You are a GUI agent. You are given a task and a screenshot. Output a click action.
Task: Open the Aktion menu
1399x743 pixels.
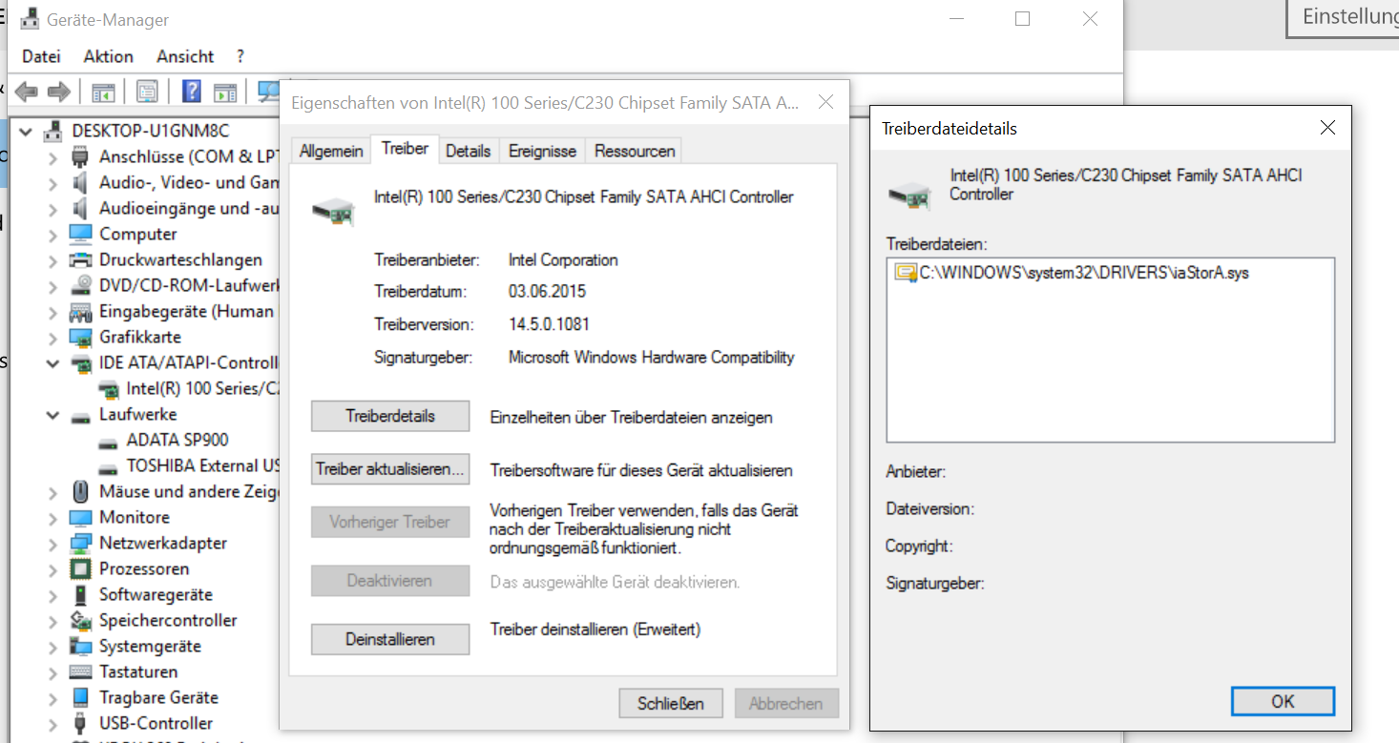tap(109, 56)
